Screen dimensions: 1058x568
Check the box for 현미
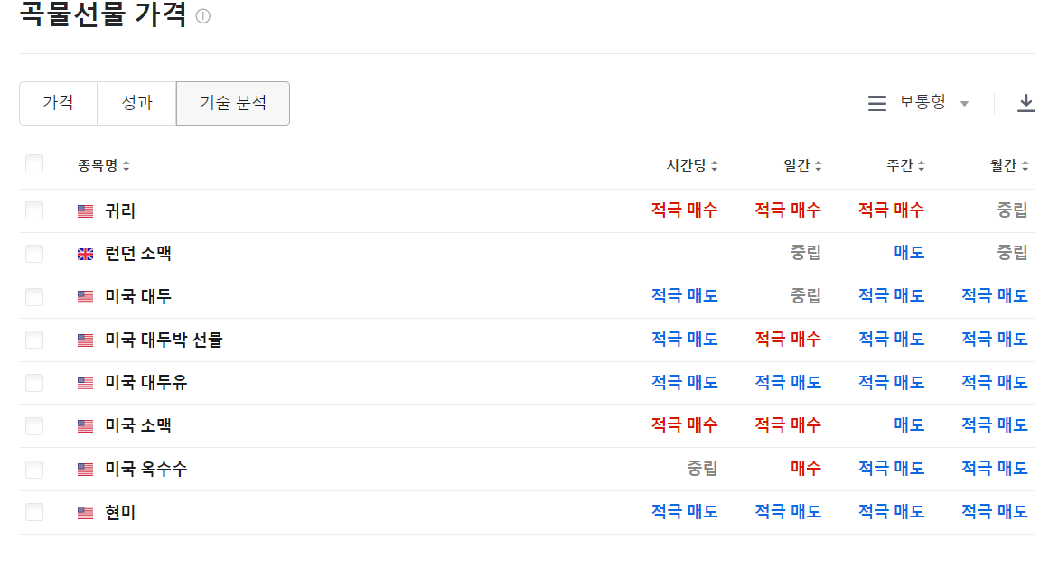tap(34, 513)
